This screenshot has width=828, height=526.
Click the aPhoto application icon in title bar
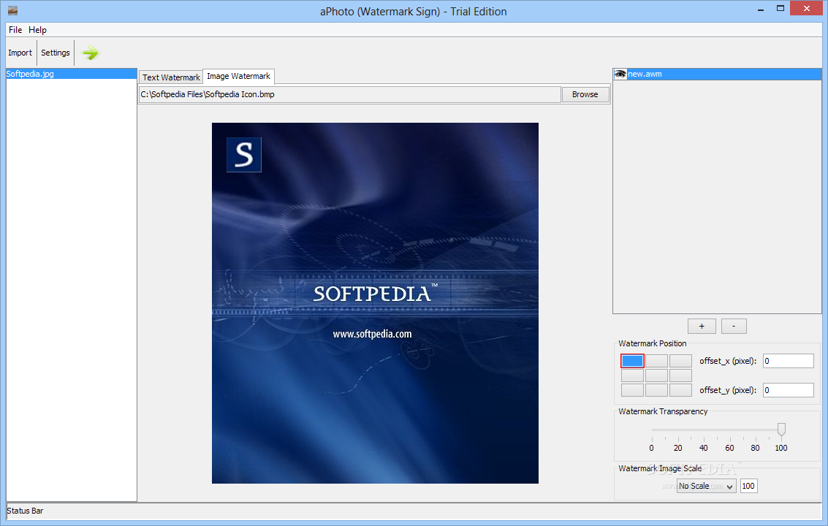pos(12,10)
